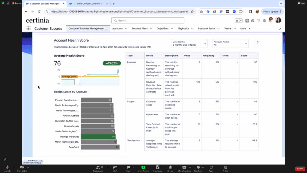Expand the Objectives tab chevron
This screenshot has height=173, width=307.
coord(172,29)
